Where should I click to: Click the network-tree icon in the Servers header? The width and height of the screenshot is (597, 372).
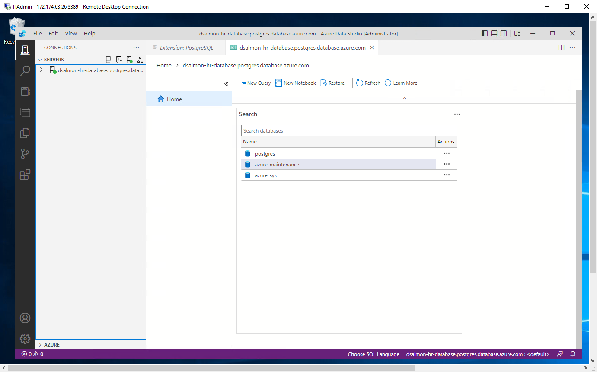click(140, 60)
